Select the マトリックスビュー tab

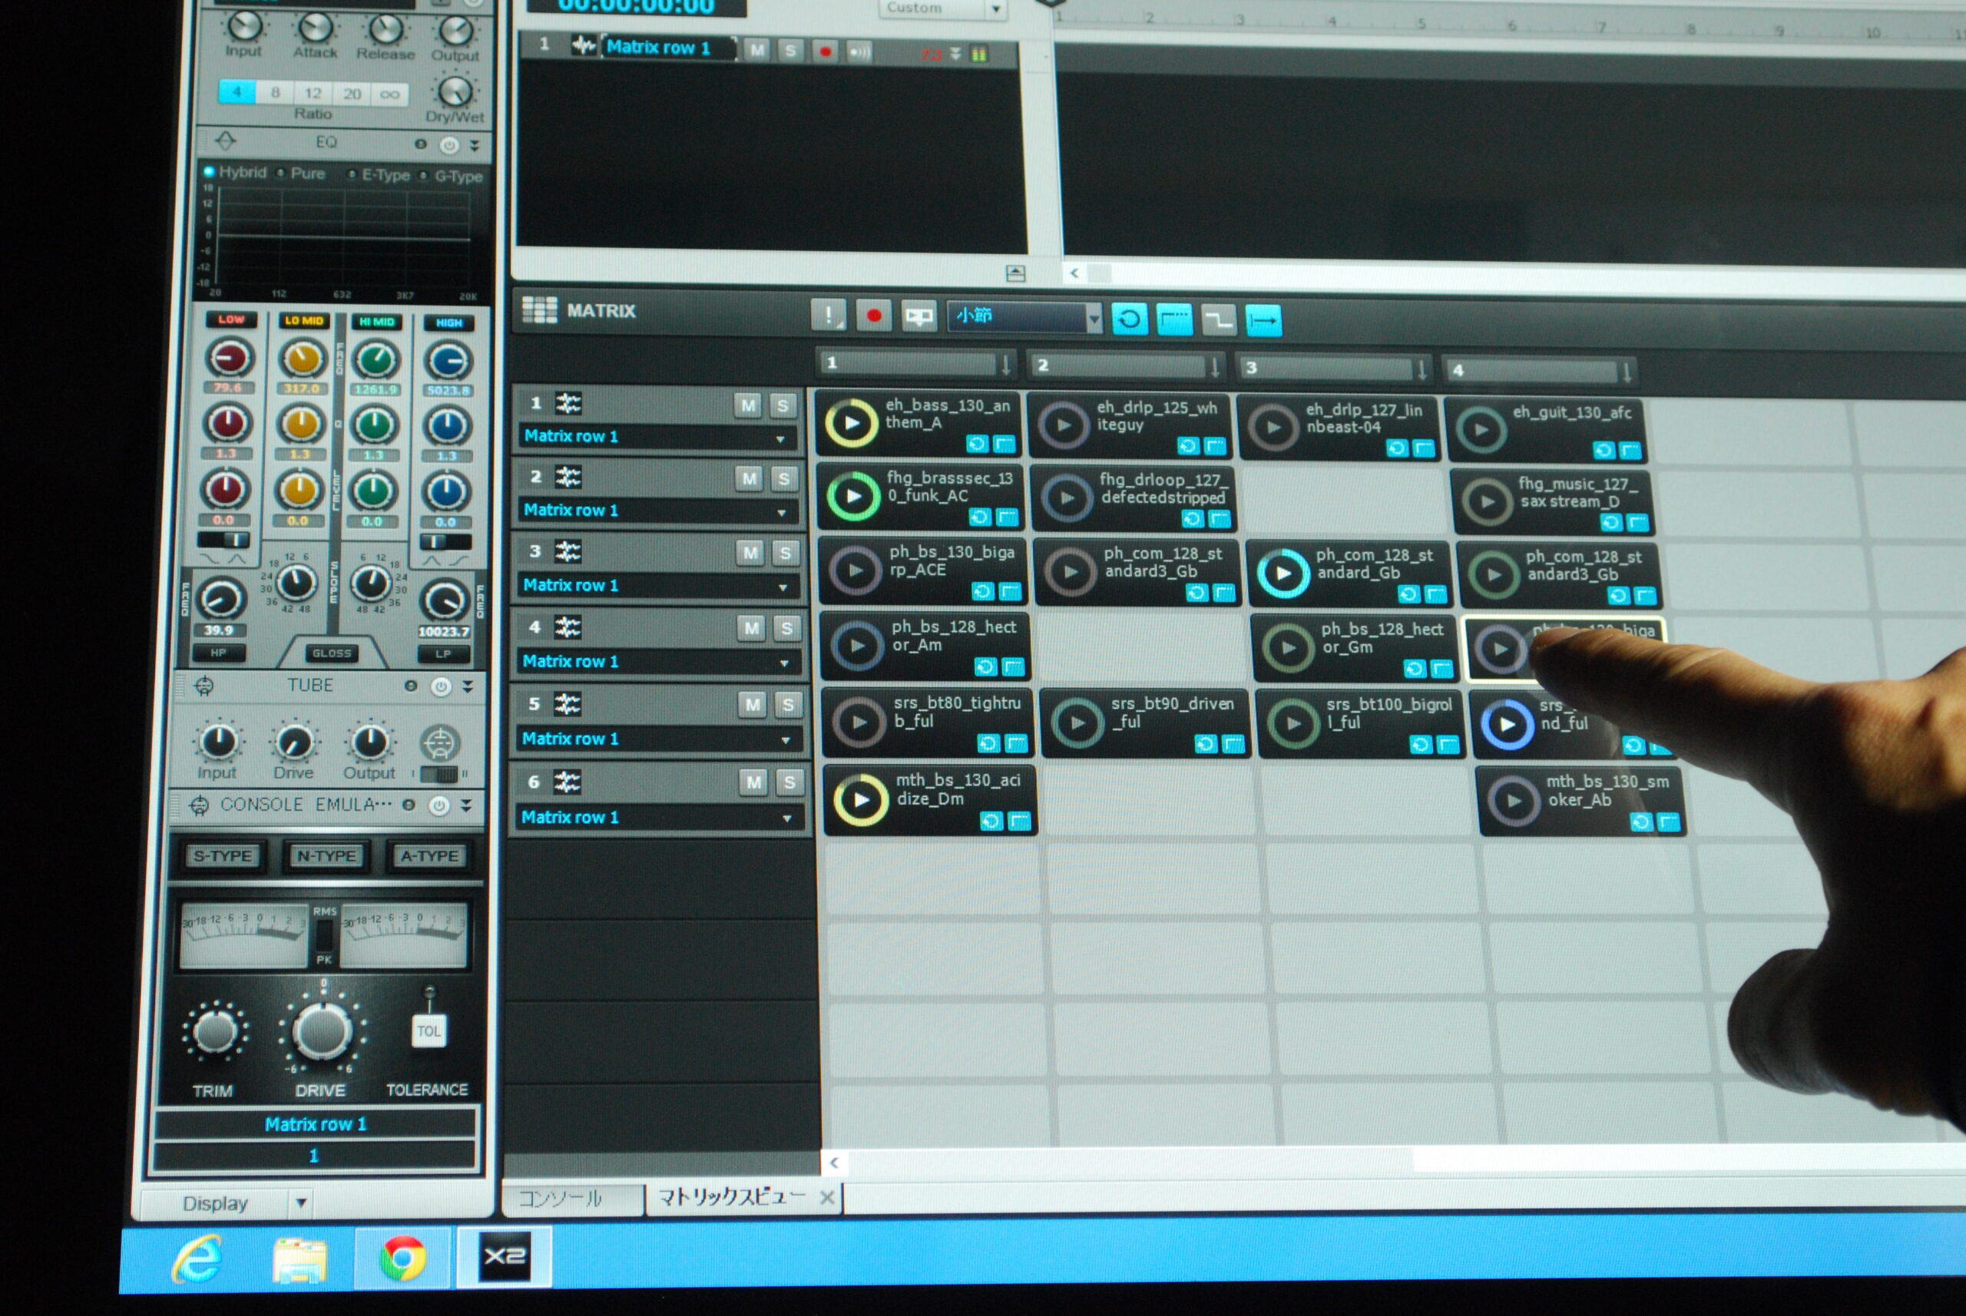(731, 1198)
